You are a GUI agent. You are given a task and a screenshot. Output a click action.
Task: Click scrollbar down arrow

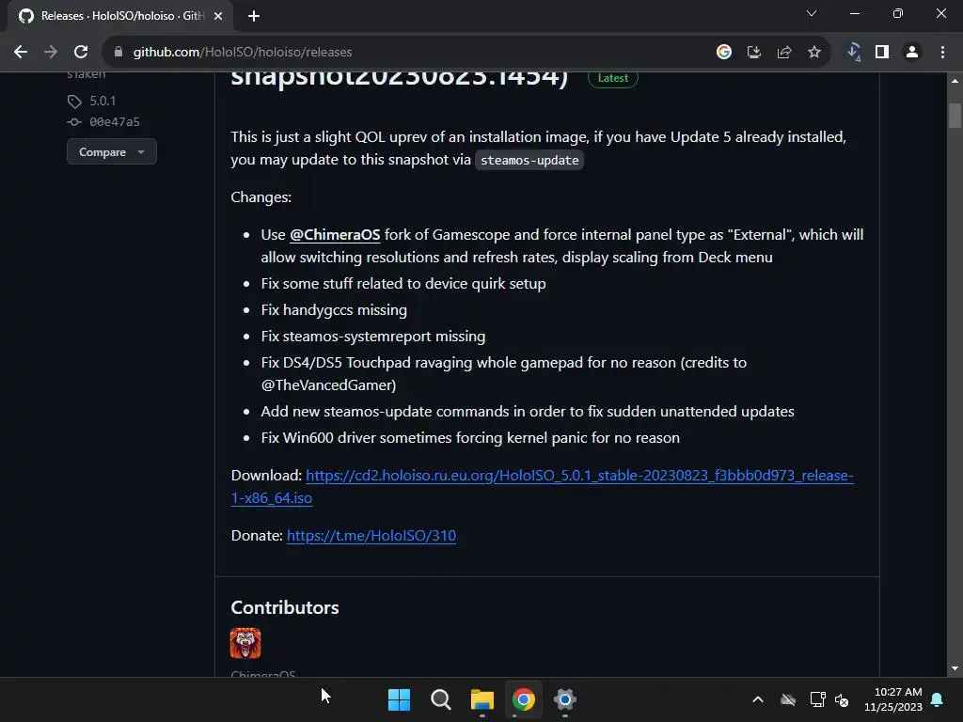pos(955,668)
